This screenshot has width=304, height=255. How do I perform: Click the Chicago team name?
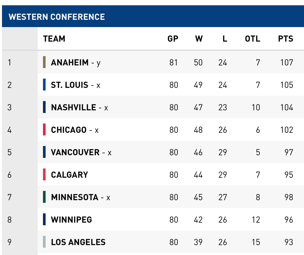[69, 130]
